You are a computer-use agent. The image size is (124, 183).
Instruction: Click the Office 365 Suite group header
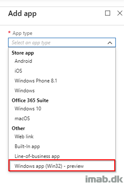tap(30, 101)
